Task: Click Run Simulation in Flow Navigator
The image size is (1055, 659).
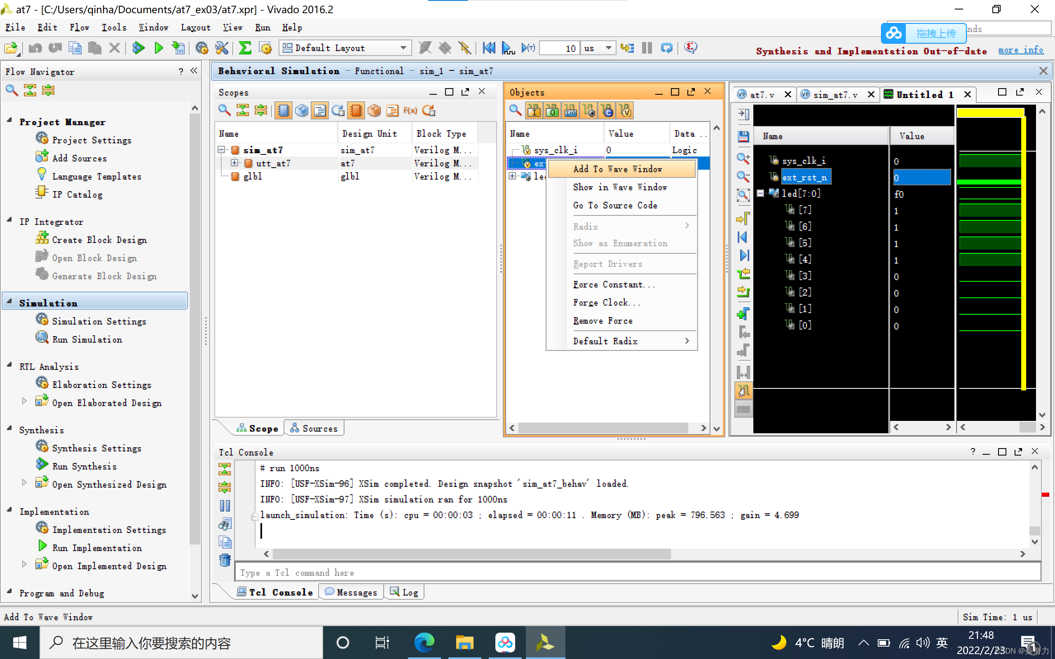Action: [x=87, y=339]
